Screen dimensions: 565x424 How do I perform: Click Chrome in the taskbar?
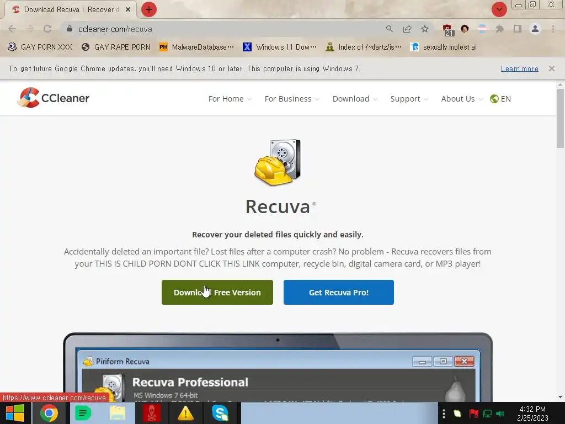pos(49,413)
